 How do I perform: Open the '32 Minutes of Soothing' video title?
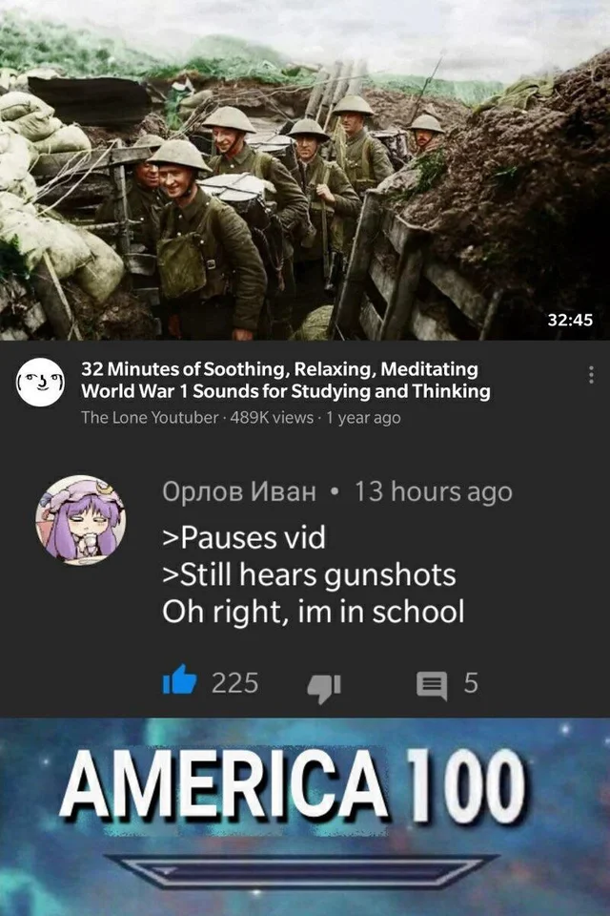pyautogui.click(x=286, y=380)
